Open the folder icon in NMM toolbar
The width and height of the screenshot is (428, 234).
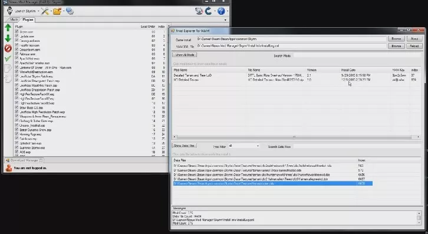pos(57,11)
